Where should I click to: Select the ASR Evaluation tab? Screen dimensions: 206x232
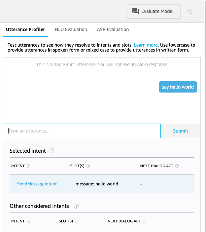[113, 29]
